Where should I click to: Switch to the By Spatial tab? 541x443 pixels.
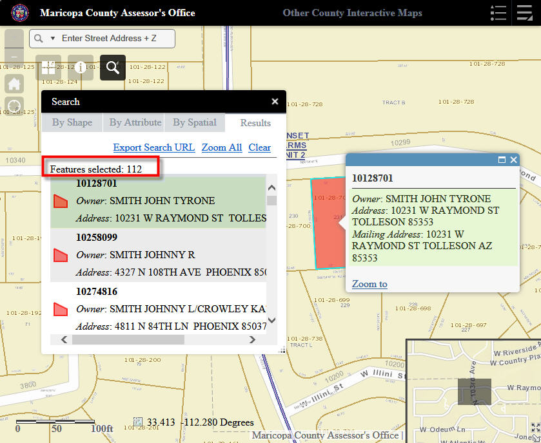click(x=195, y=122)
